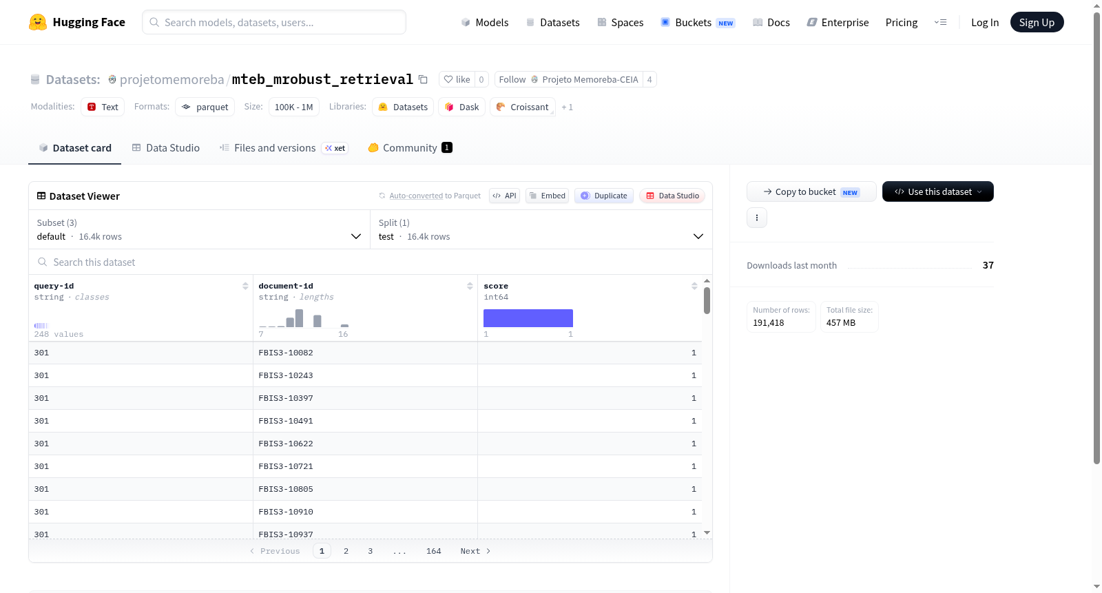Open the API button in Dataset Viewer

[x=504, y=196]
